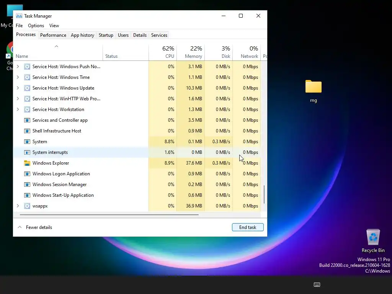
Task: Click 36.9 MB memory value of wsappx
Action: pos(194,206)
